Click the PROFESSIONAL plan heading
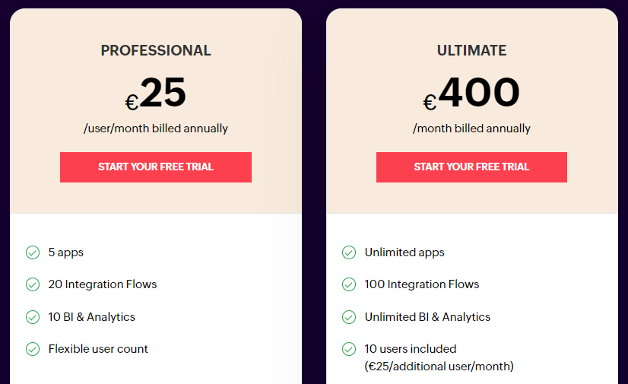Screen dimensions: 628x384 pos(156,51)
